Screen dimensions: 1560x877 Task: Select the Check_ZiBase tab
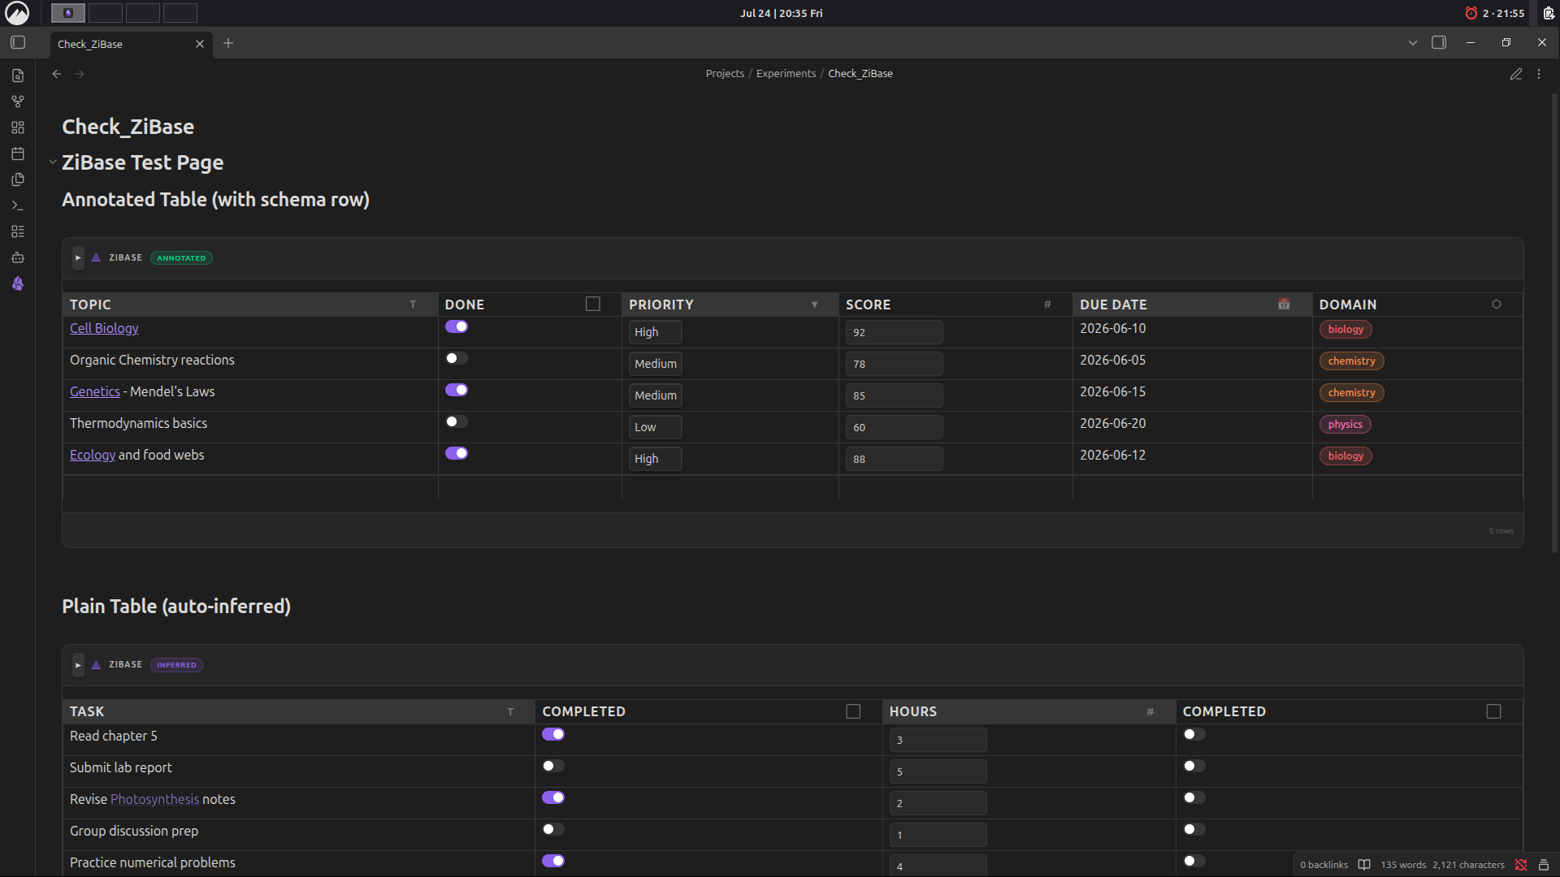pyautogui.click(x=131, y=44)
